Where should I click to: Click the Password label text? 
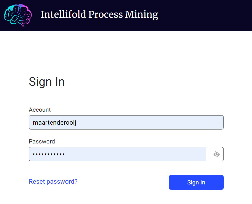tap(42, 141)
